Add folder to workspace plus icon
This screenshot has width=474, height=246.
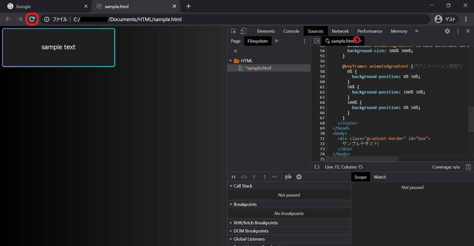[x=235, y=51]
